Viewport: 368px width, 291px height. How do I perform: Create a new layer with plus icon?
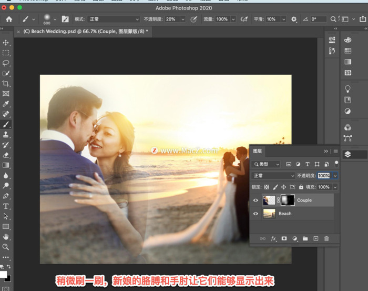pos(316,239)
